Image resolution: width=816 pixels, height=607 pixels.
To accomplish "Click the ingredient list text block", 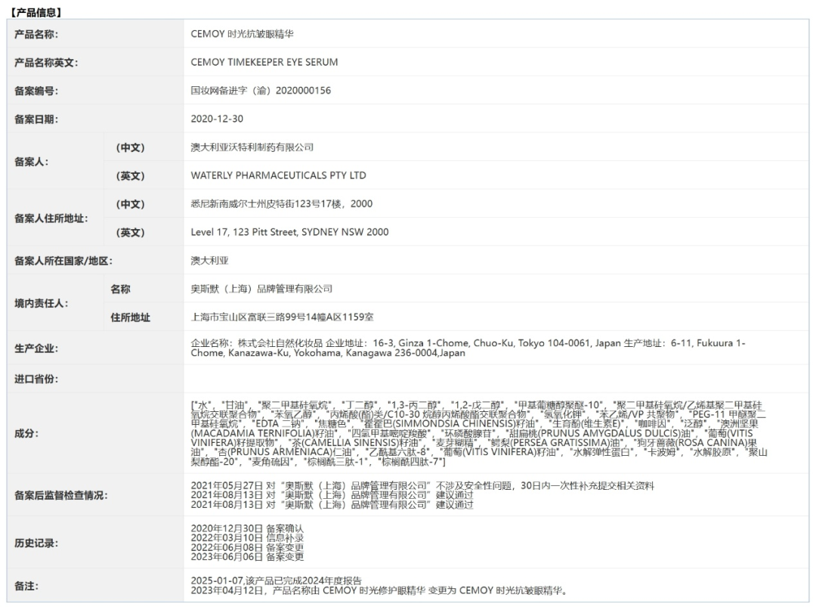I will point(479,434).
